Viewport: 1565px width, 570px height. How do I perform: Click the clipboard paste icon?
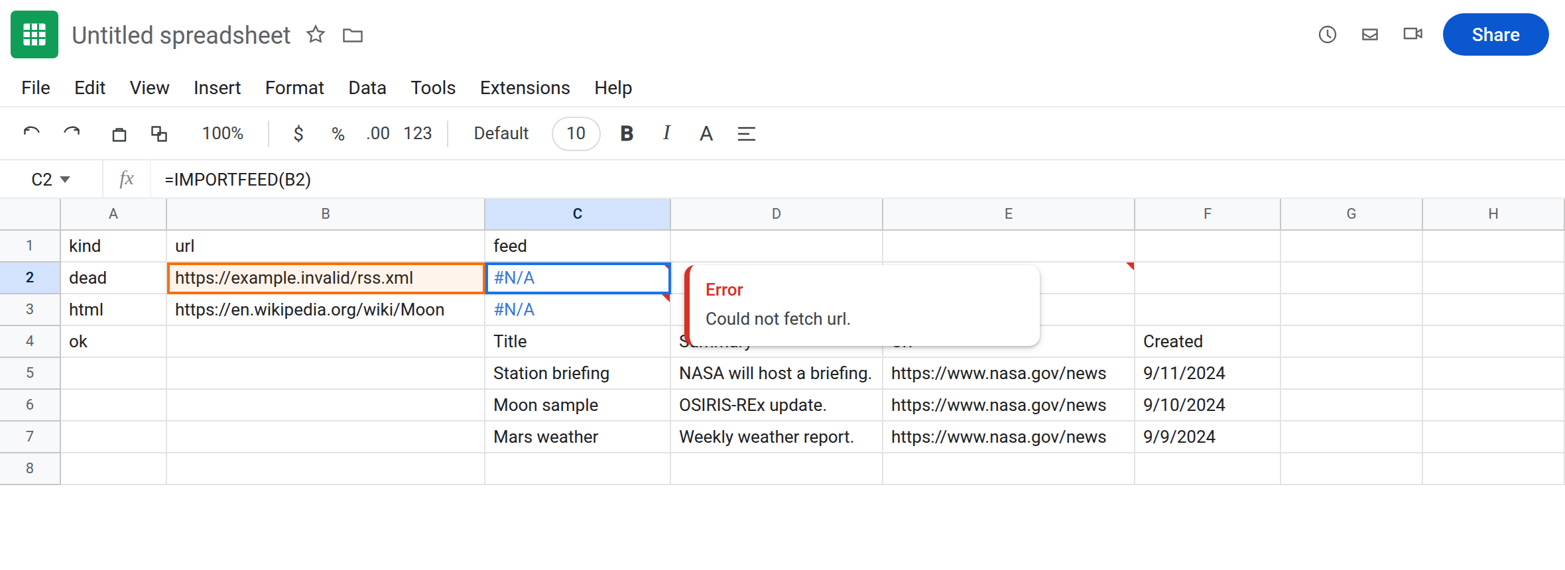tap(119, 134)
